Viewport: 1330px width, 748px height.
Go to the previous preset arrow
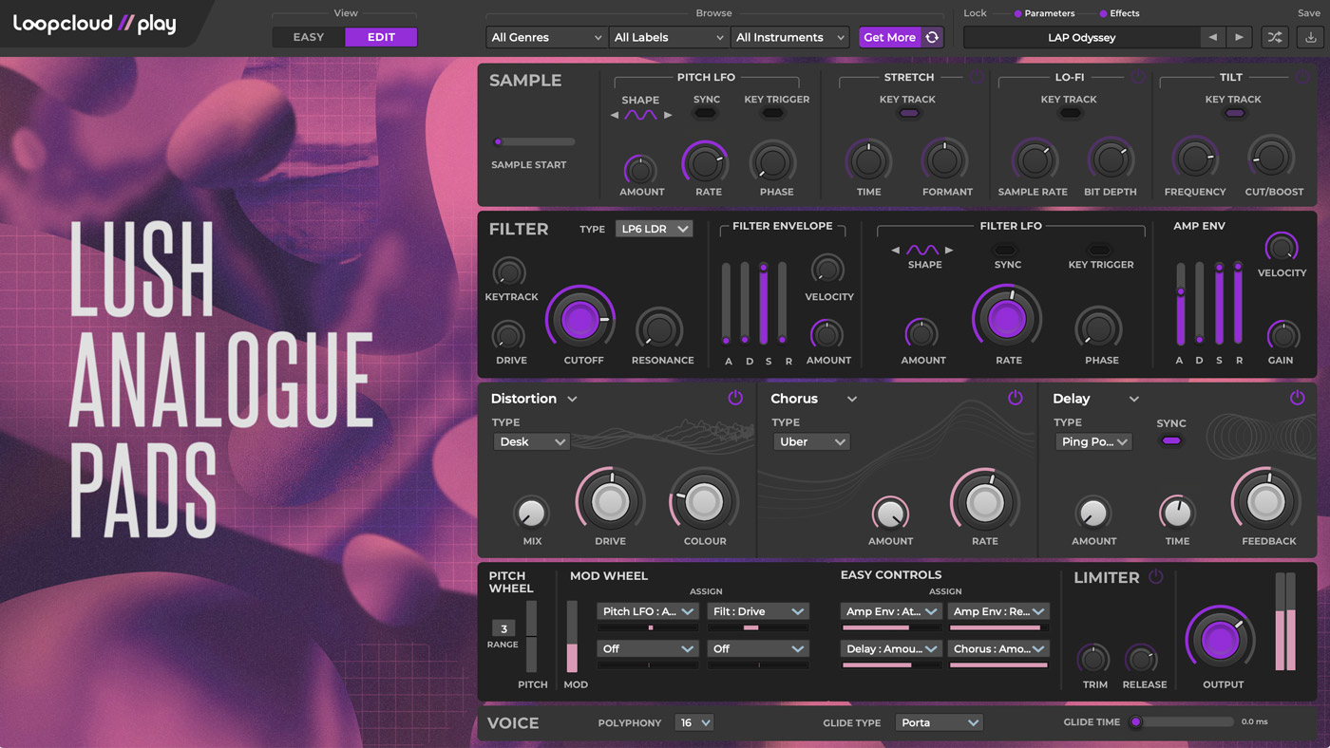click(x=1213, y=37)
